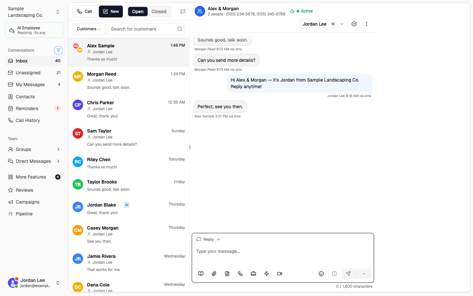Viewport: 473px width, 296px height.
Task: Click the Campaigns megaphone icon
Action: [11, 202]
